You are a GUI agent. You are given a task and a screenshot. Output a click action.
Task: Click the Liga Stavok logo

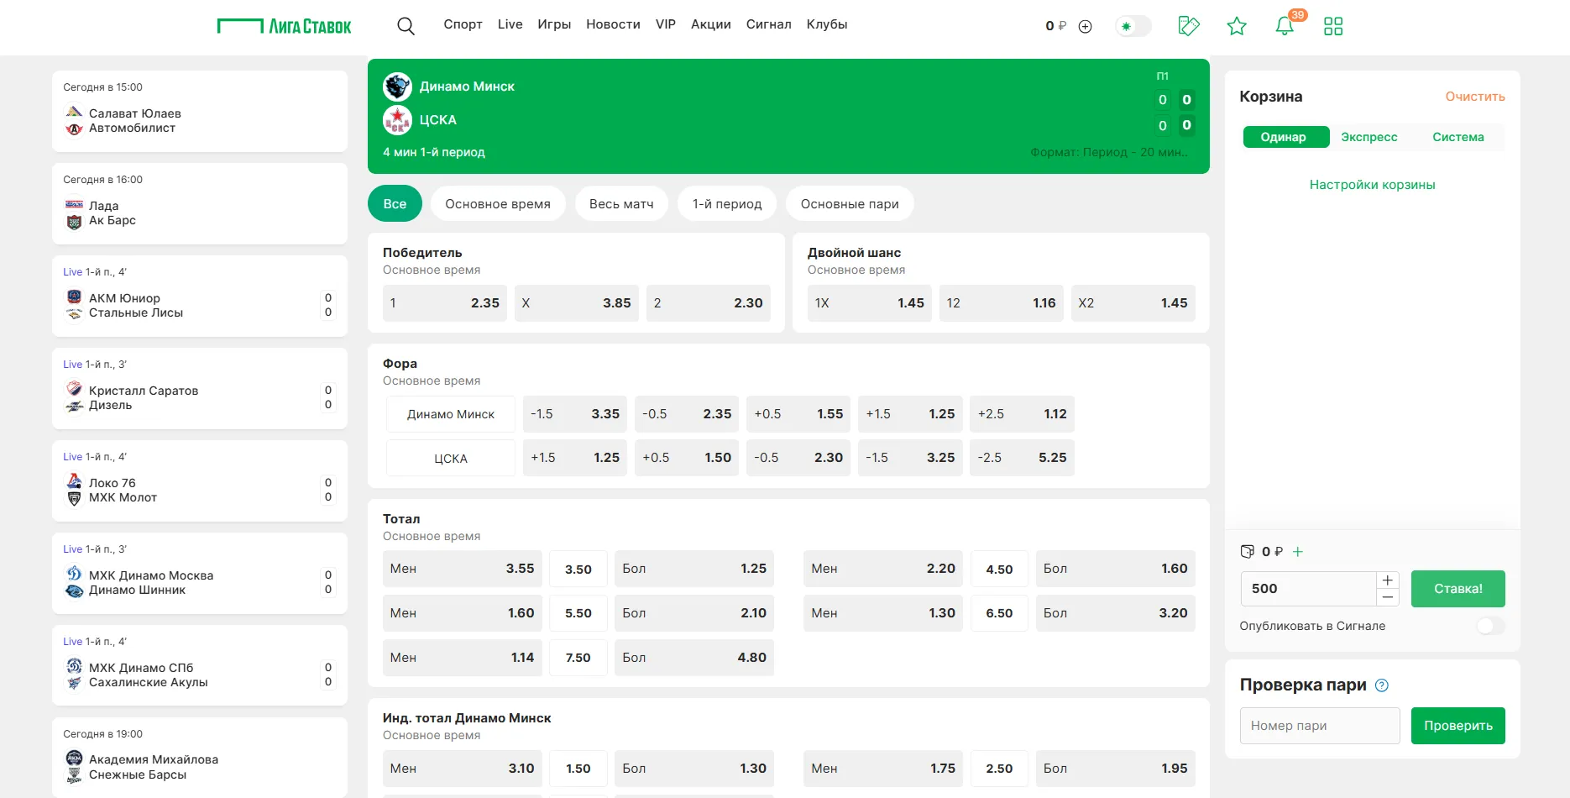click(285, 26)
